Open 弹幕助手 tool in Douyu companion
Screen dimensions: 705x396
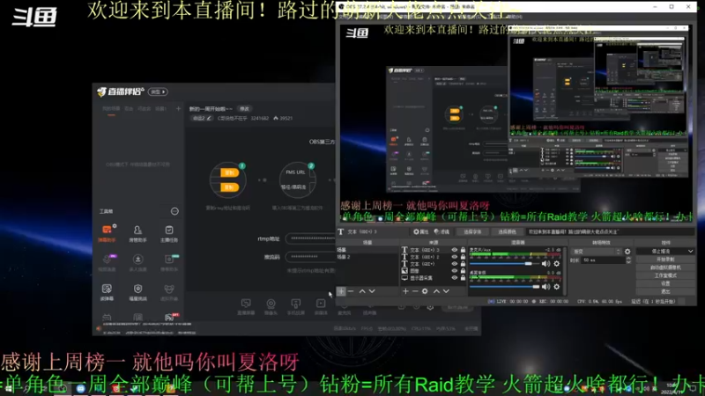tap(107, 233)
